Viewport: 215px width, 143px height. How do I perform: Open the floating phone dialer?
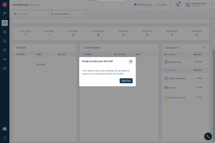tap(208, 136)
